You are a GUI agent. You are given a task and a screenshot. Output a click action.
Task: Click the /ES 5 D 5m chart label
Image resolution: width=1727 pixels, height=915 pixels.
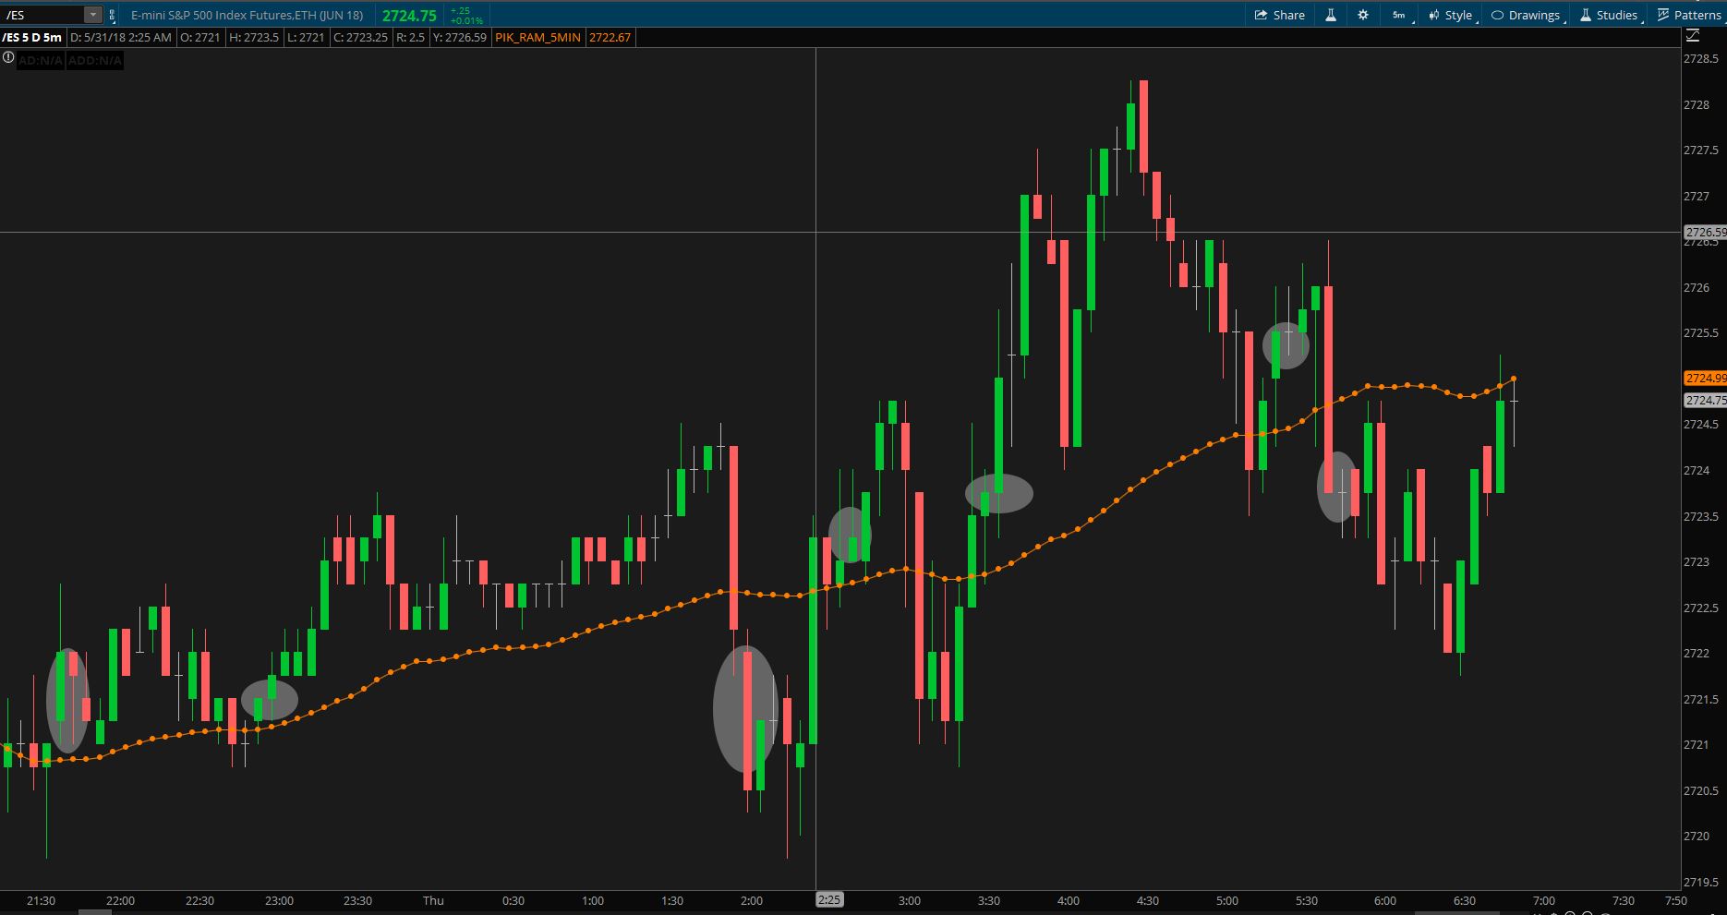[x=32, y=37]
